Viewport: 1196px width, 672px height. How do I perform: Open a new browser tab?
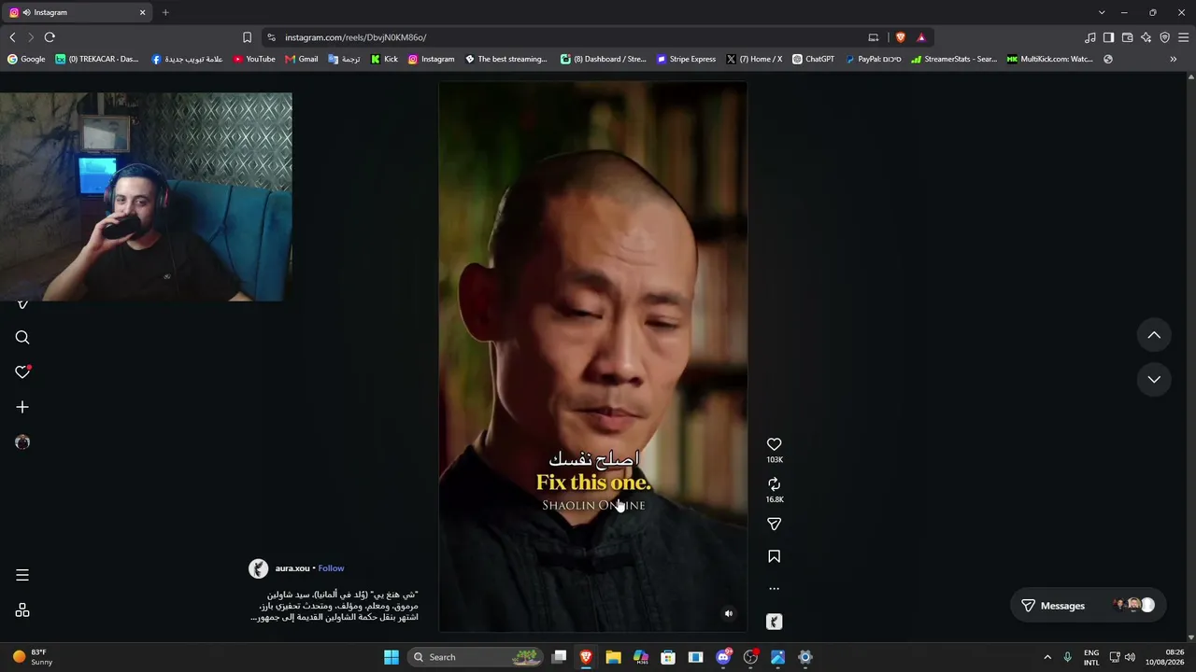pyautogui.click(x=165, y=12)
